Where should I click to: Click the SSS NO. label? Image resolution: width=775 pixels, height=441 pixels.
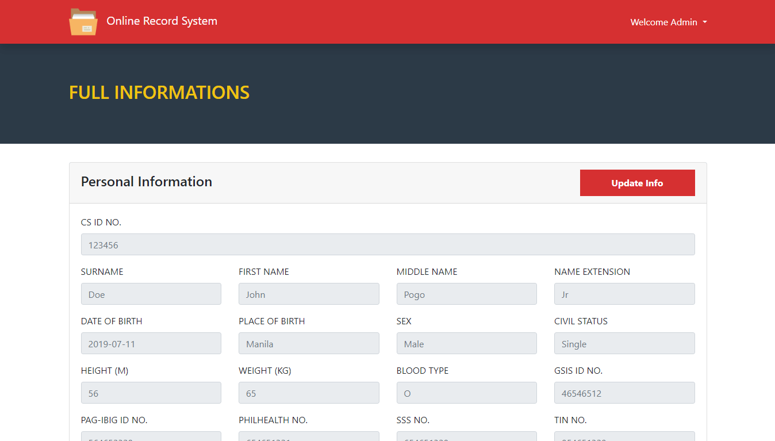tap(413, 420)
